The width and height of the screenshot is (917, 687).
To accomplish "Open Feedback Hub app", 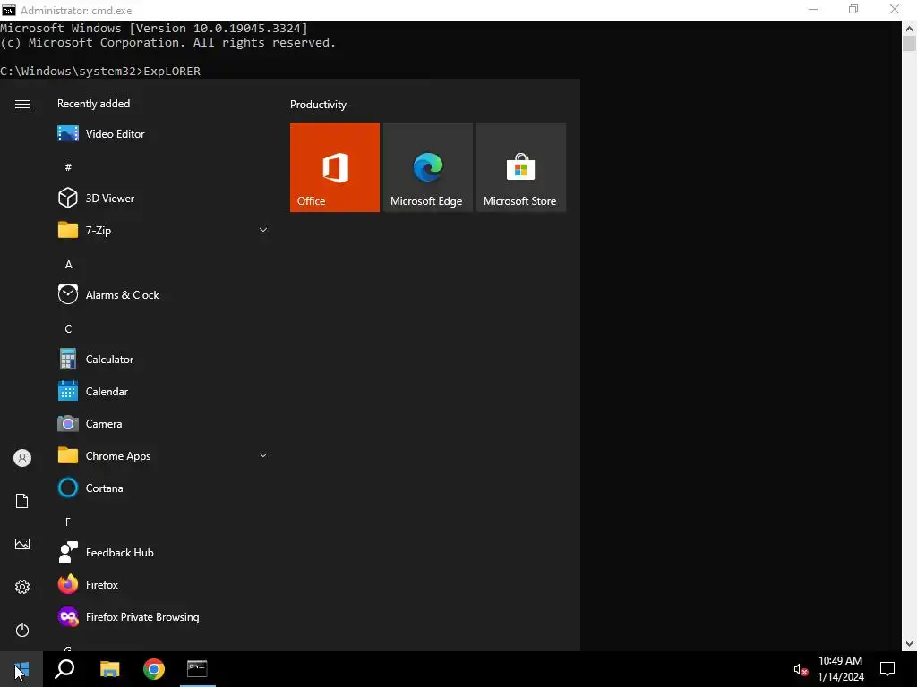I will (163, 553).
